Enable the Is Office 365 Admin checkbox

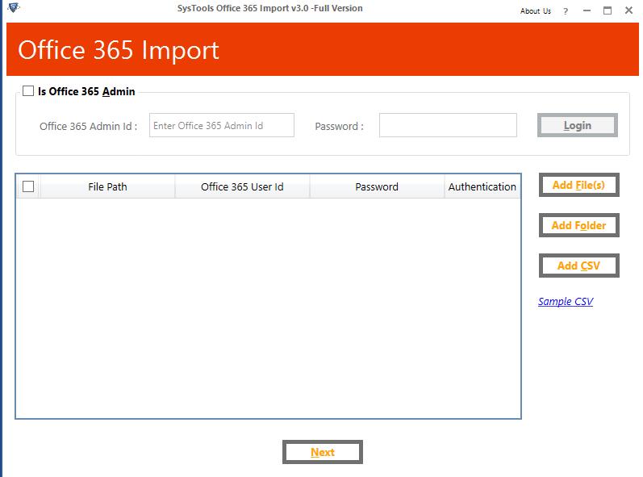pos(28,90)
